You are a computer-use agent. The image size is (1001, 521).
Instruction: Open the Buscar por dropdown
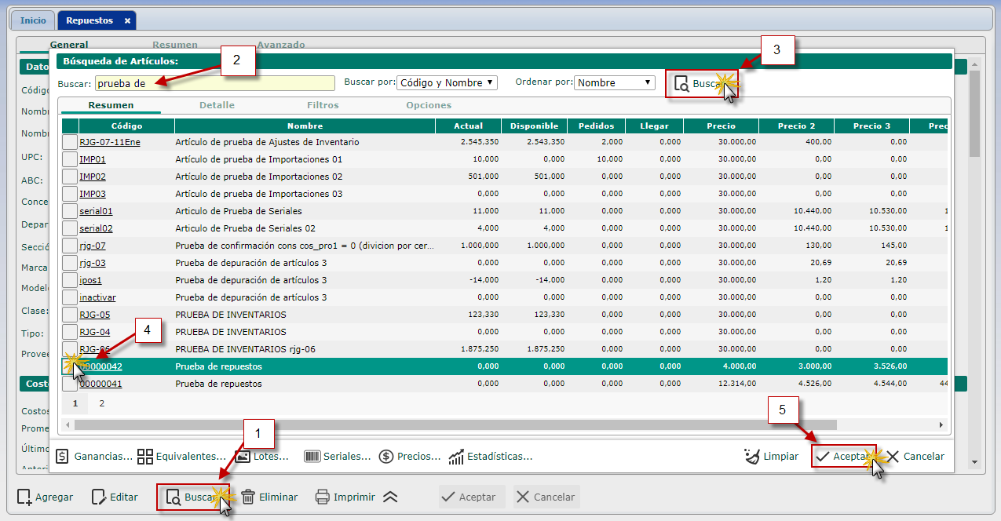point(447,82)
